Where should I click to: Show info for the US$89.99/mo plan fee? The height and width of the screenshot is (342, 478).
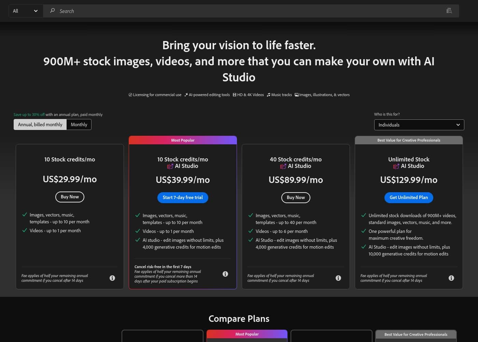click(x=338, y=278)
